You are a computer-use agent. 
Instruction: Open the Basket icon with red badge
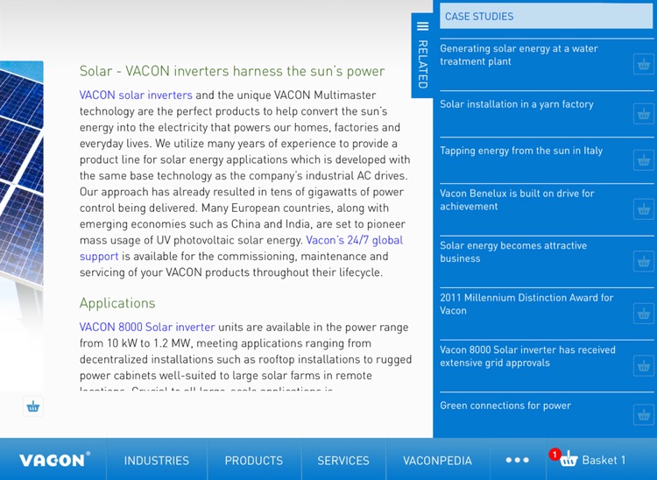564,458
